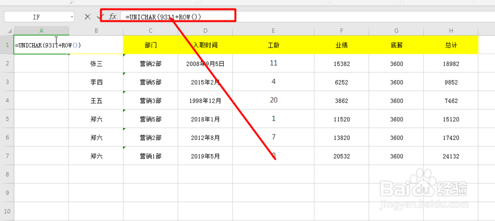The image size is (495, 221).
Task: Select the 总计 cell 7462
Action: pyautogui.click(x=451, y=100)
